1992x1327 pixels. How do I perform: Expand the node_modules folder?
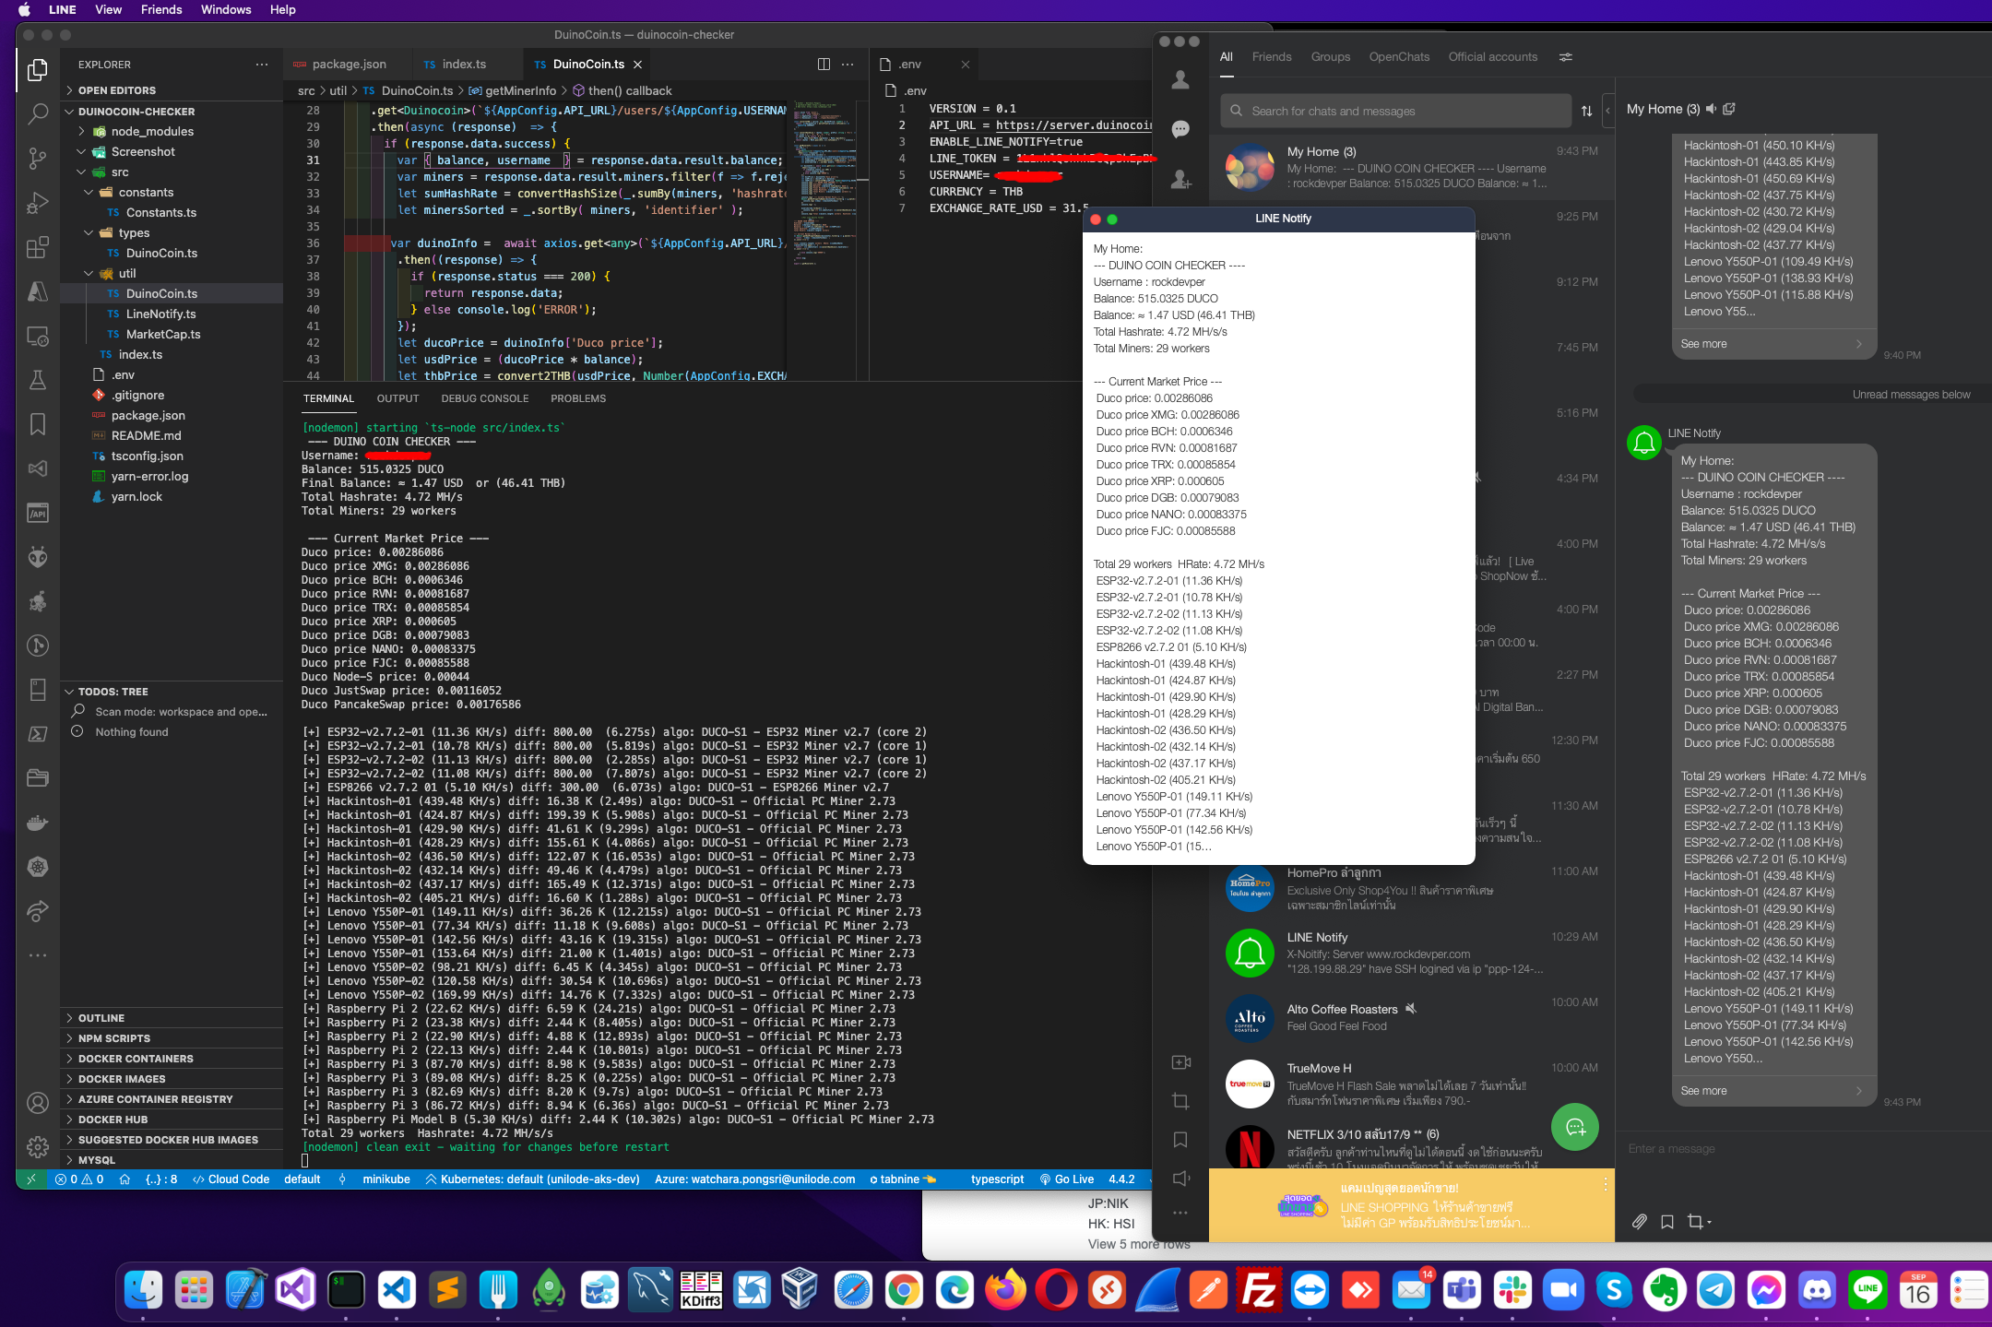coord(151,131)
